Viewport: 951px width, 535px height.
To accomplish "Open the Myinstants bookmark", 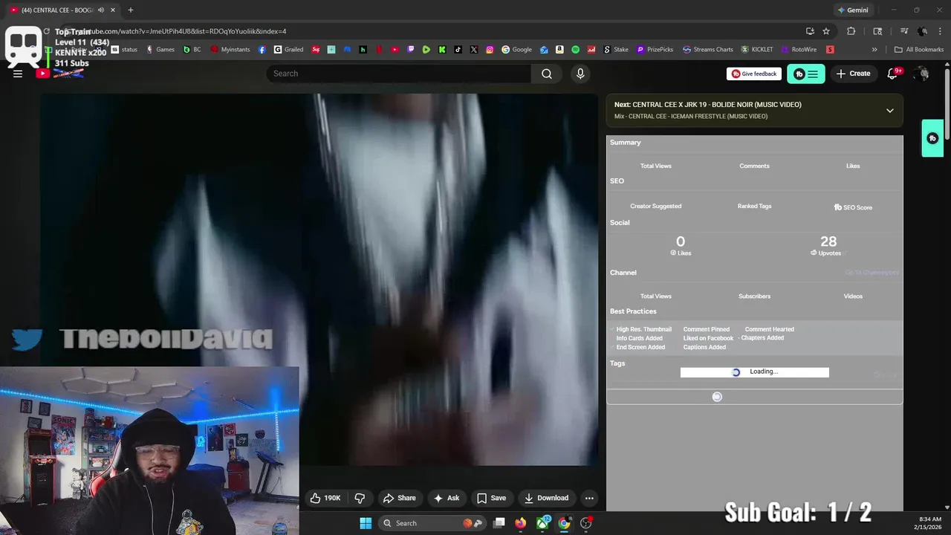I will coord(230,50).
